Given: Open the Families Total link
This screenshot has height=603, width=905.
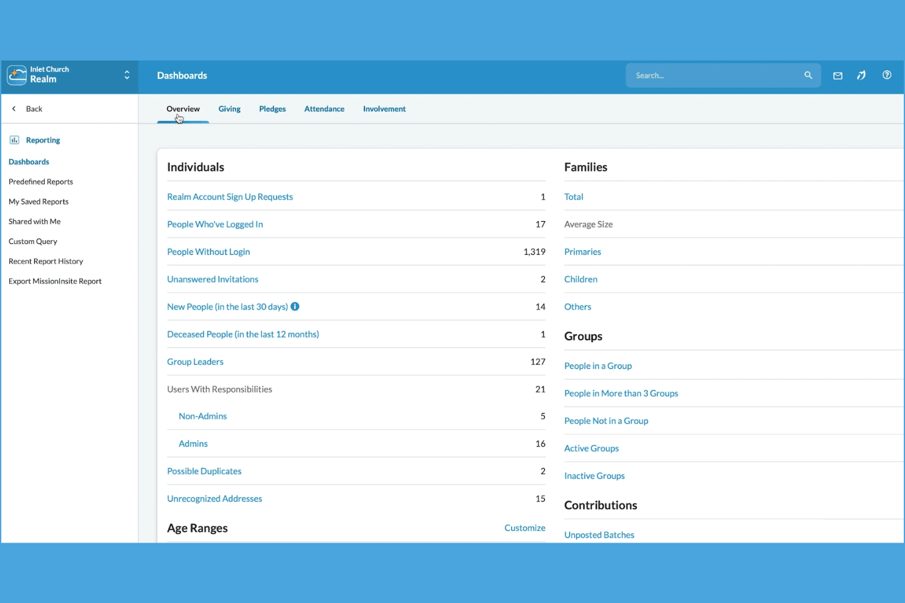Looking at the screenshot, I should (574, 197).
